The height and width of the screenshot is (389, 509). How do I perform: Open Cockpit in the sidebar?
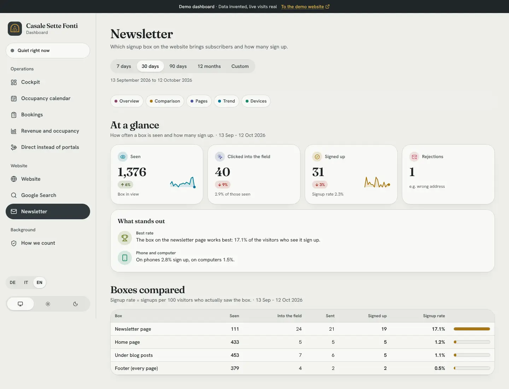click(x=48, y=82)
